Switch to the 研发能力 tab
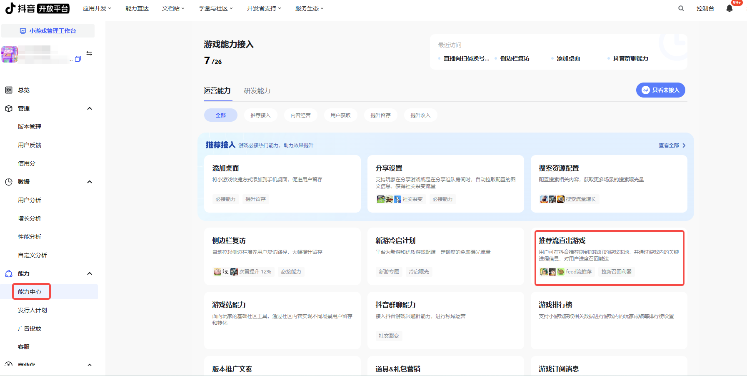 point(257,91)
